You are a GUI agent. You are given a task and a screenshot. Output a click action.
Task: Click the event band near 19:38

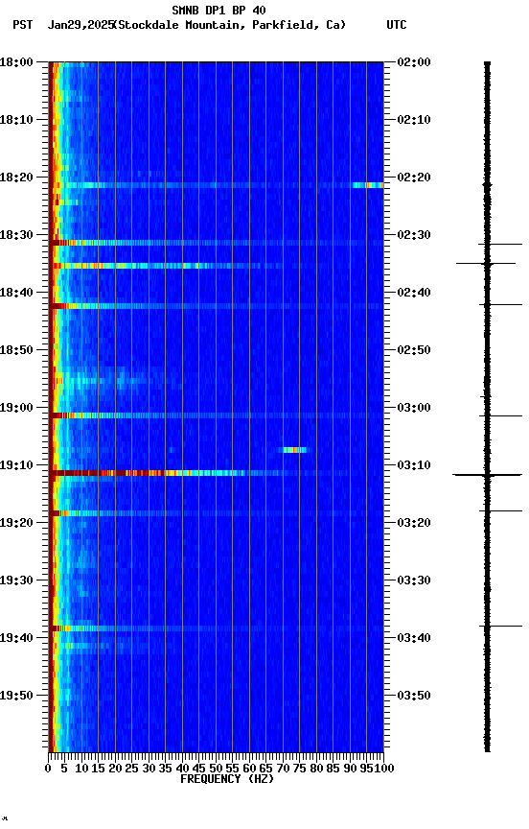click(216, 628)
